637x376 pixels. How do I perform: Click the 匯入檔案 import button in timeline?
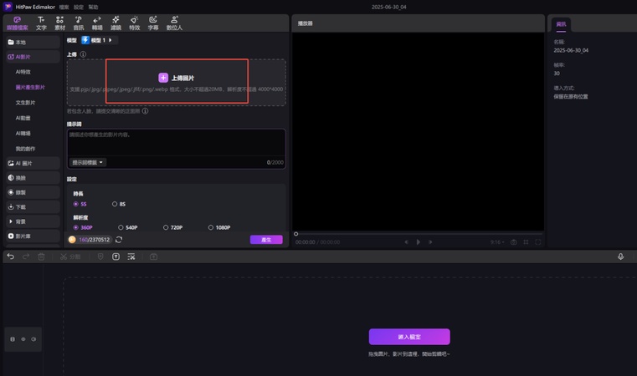tap(409, 337)
